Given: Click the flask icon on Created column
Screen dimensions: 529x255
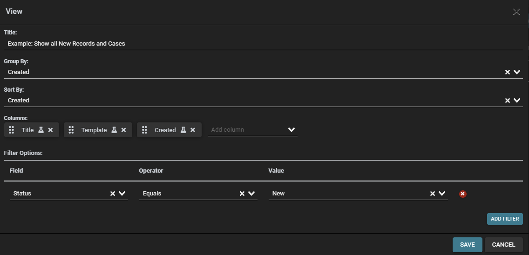Looking at the screenshot, I should [x=183, y=130].
